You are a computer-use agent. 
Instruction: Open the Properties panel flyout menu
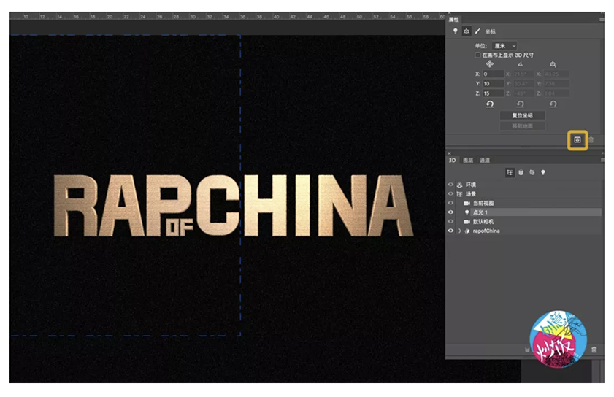pyautogui.click(x=602, y=19)
